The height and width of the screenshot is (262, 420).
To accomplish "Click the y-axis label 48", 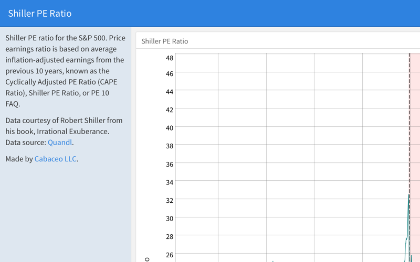I will tap(170, 58).
